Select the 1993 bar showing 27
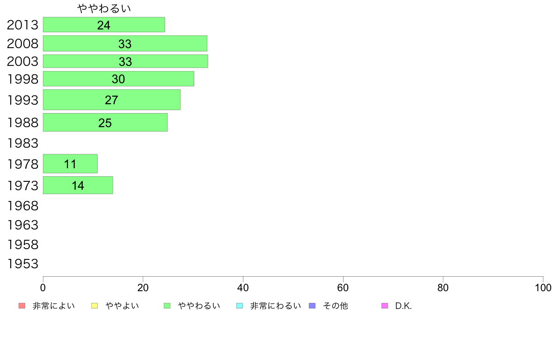The image size is (556, 344). (x=112, y=100)
